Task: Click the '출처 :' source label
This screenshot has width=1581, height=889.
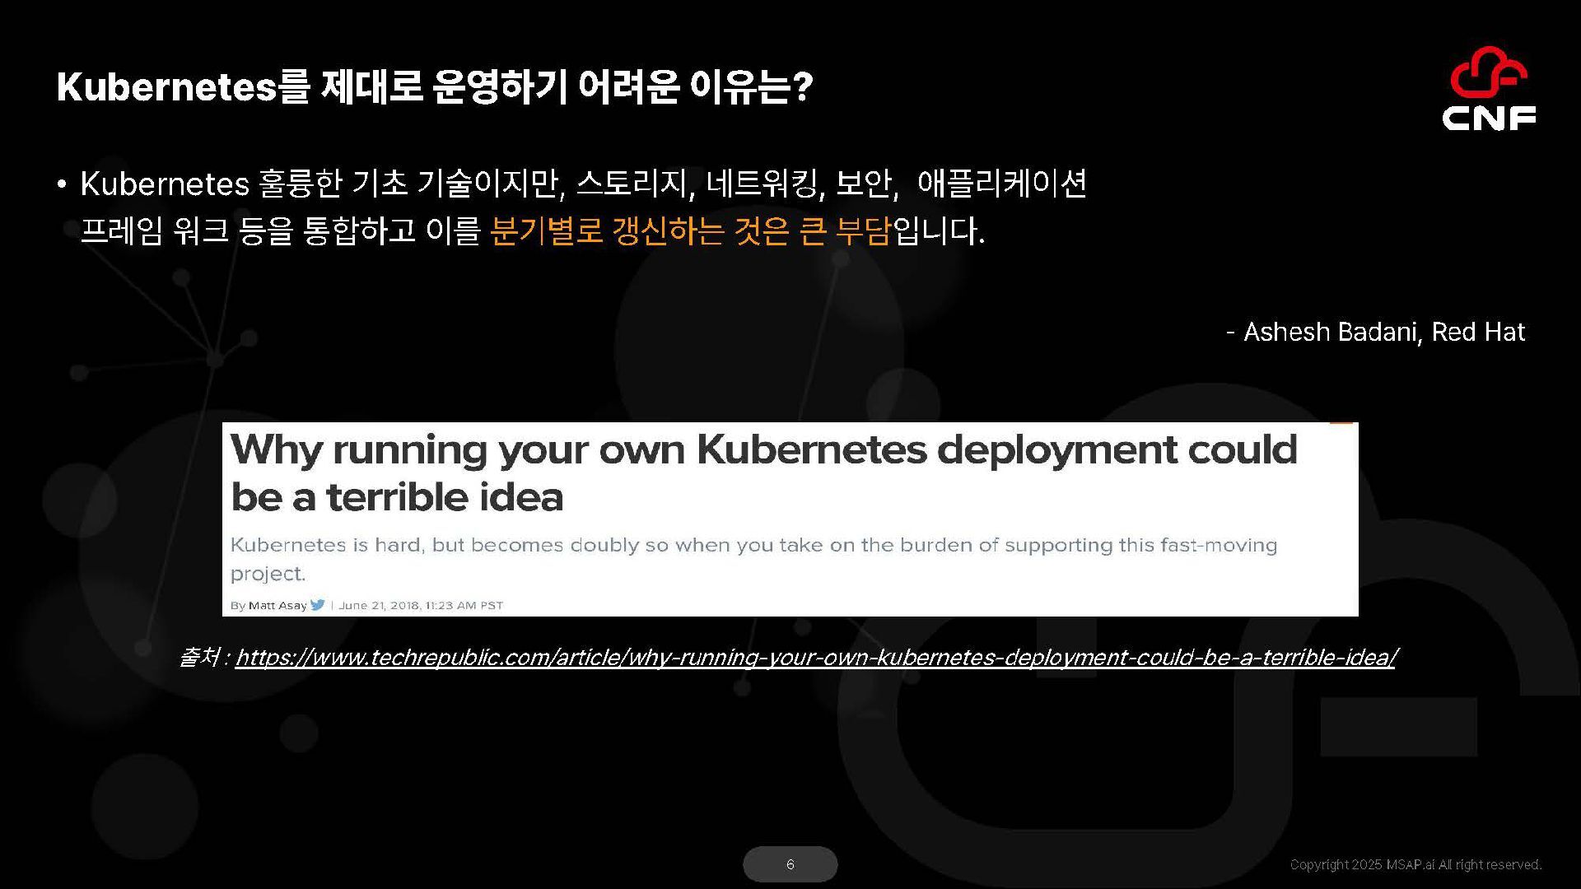Action: [203, 658]
